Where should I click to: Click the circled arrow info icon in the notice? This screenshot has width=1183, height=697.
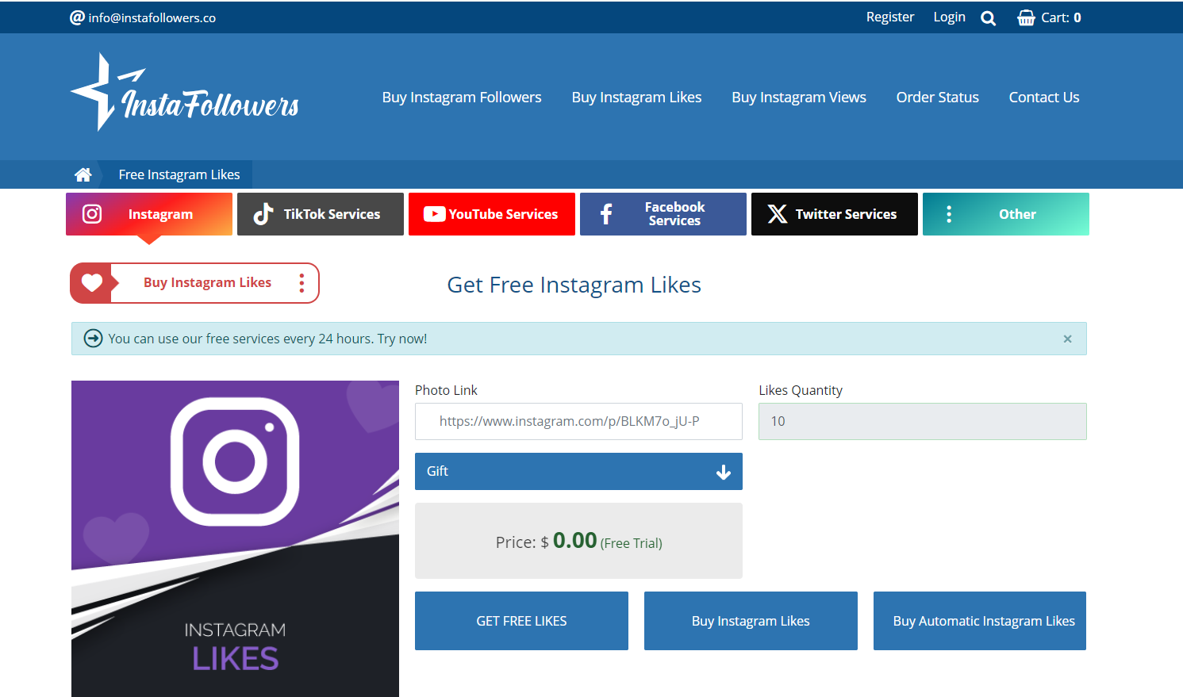pyautogui.click(x=94, y=339)
